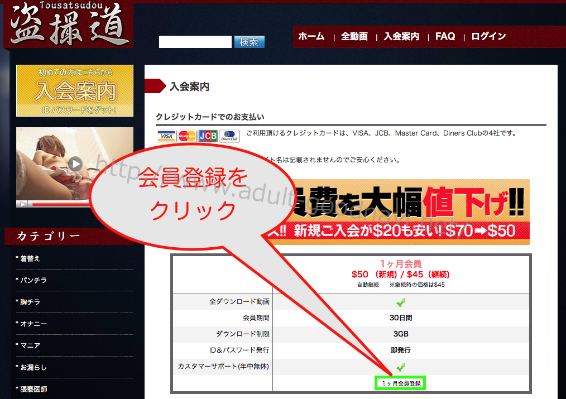566x399 pixels.
Task: Select the 着替え category link
Action: (x=30, y=259)
